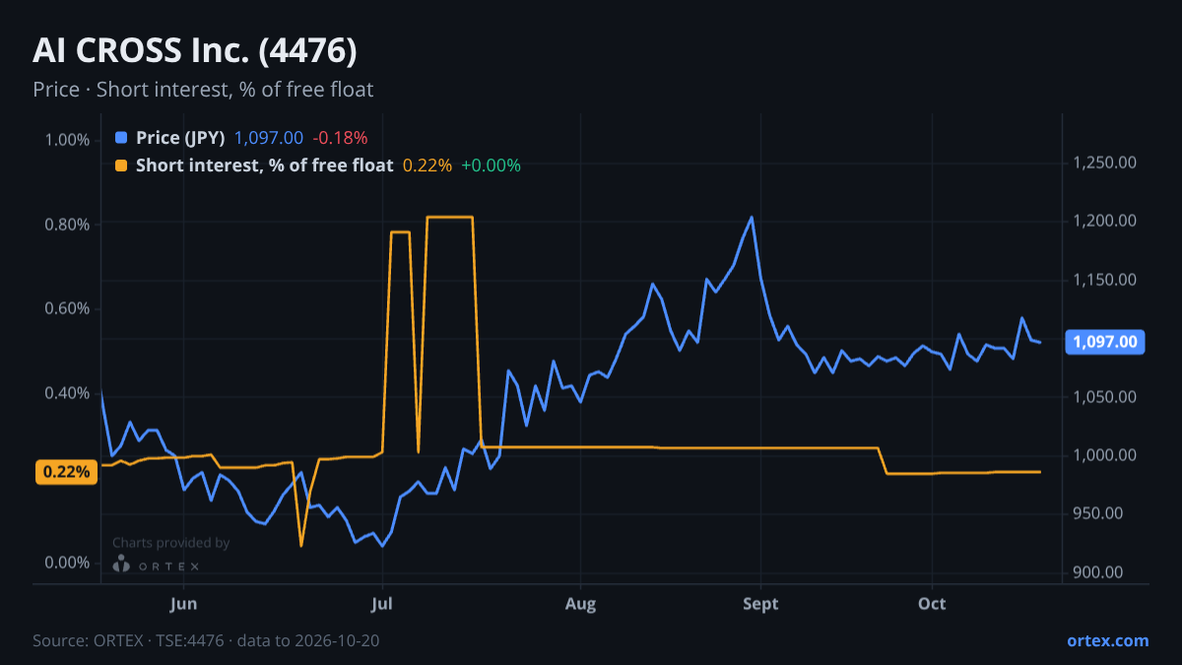
Task: Click the orange Short interest legend swatch
Action: [x=121, y=166]
